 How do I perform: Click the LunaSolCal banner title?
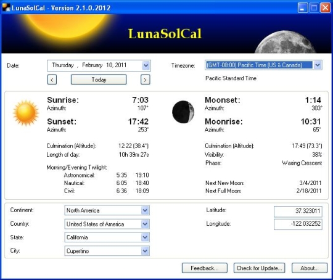point(165,34)
